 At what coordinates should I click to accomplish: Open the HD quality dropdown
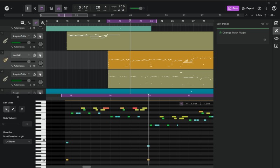click(23, 23)
